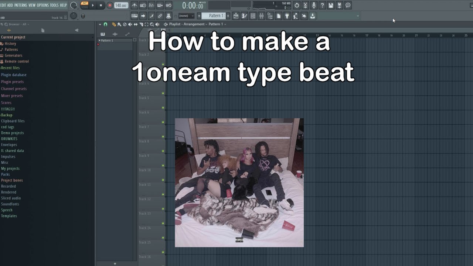
Task: Select the zoom magnifier tool in Playlist
Action: (152, 24)
